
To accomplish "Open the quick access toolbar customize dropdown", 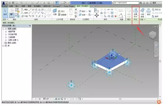I will tap(69, 3).
